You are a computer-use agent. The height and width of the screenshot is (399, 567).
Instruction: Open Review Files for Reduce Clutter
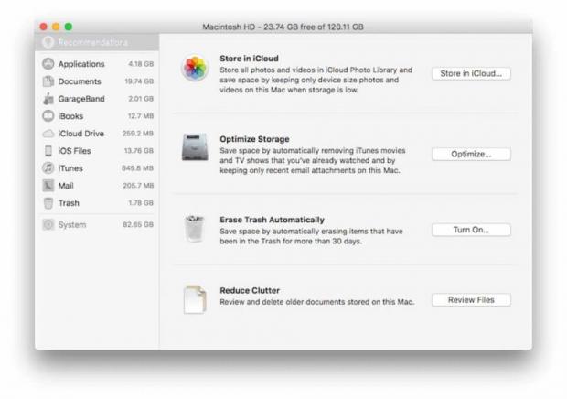pos(470,299)
